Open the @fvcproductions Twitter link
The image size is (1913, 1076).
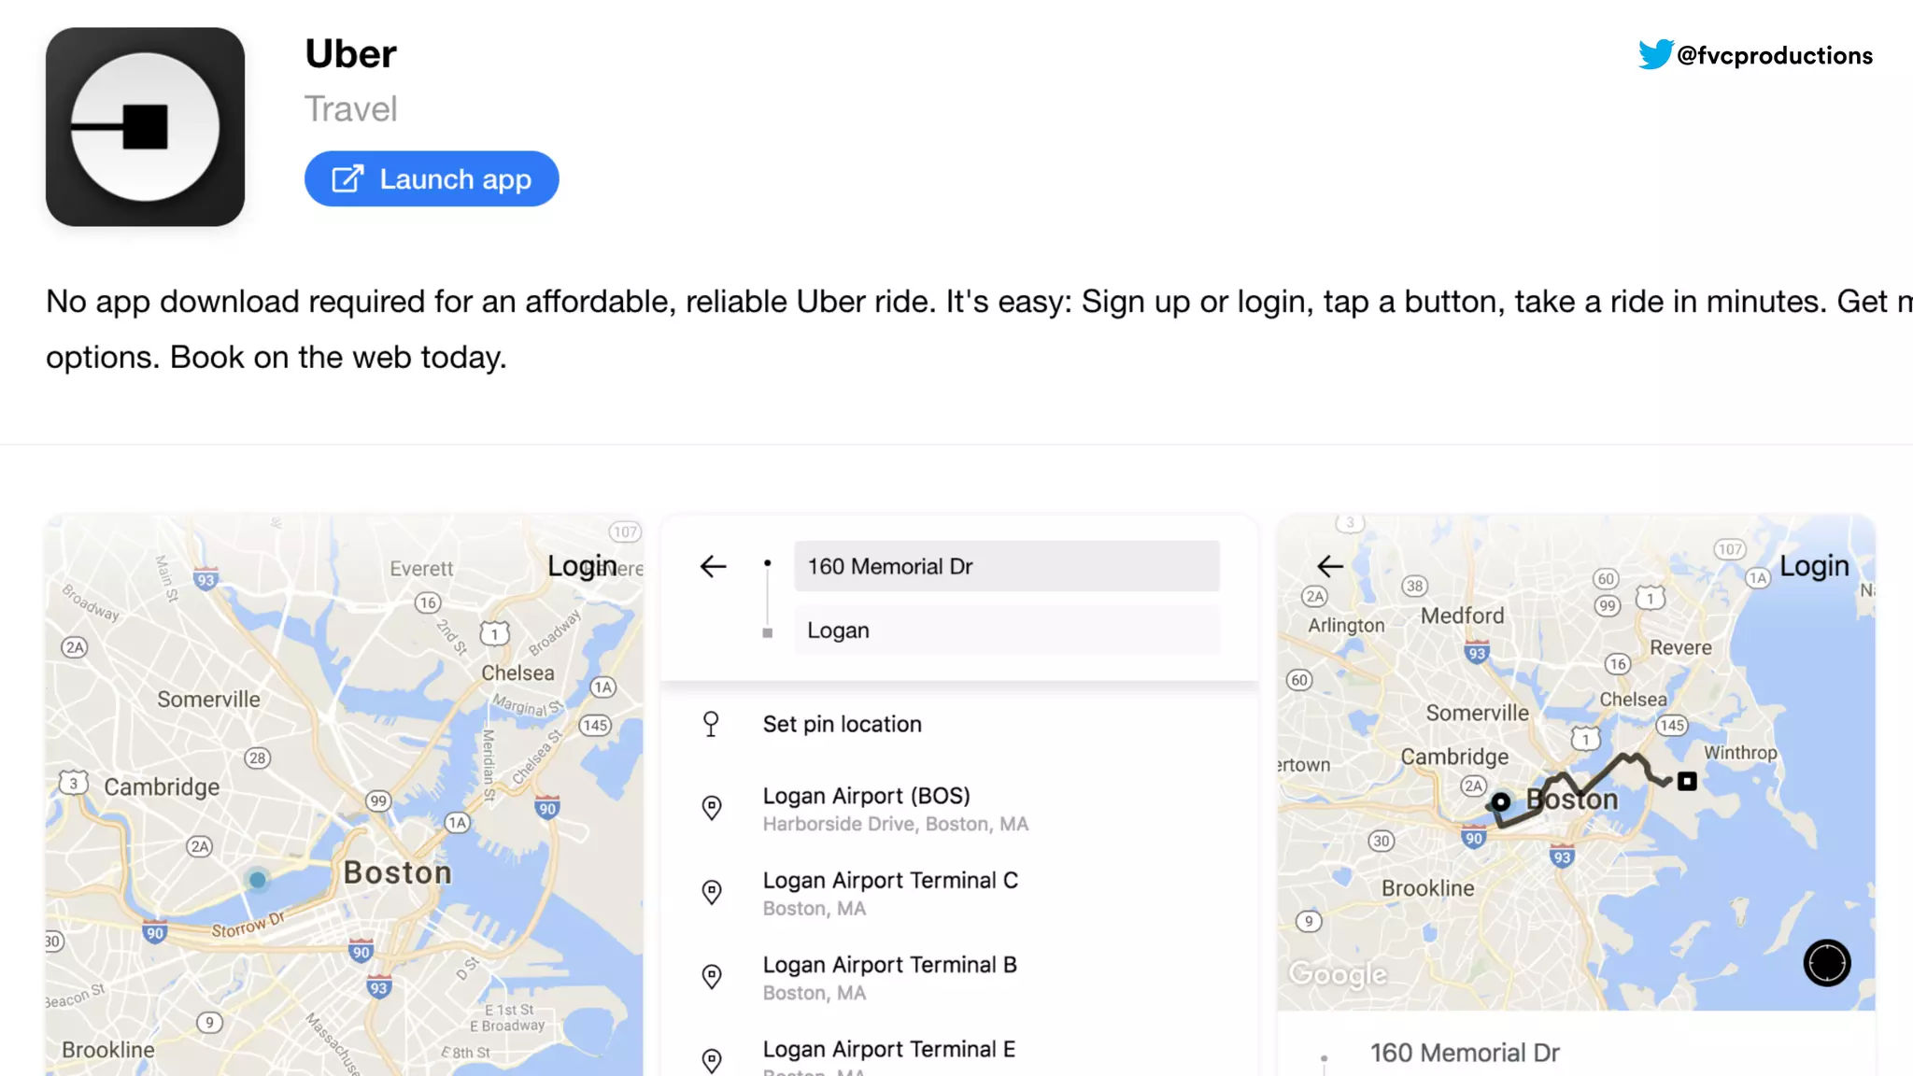click(1773, 56)
